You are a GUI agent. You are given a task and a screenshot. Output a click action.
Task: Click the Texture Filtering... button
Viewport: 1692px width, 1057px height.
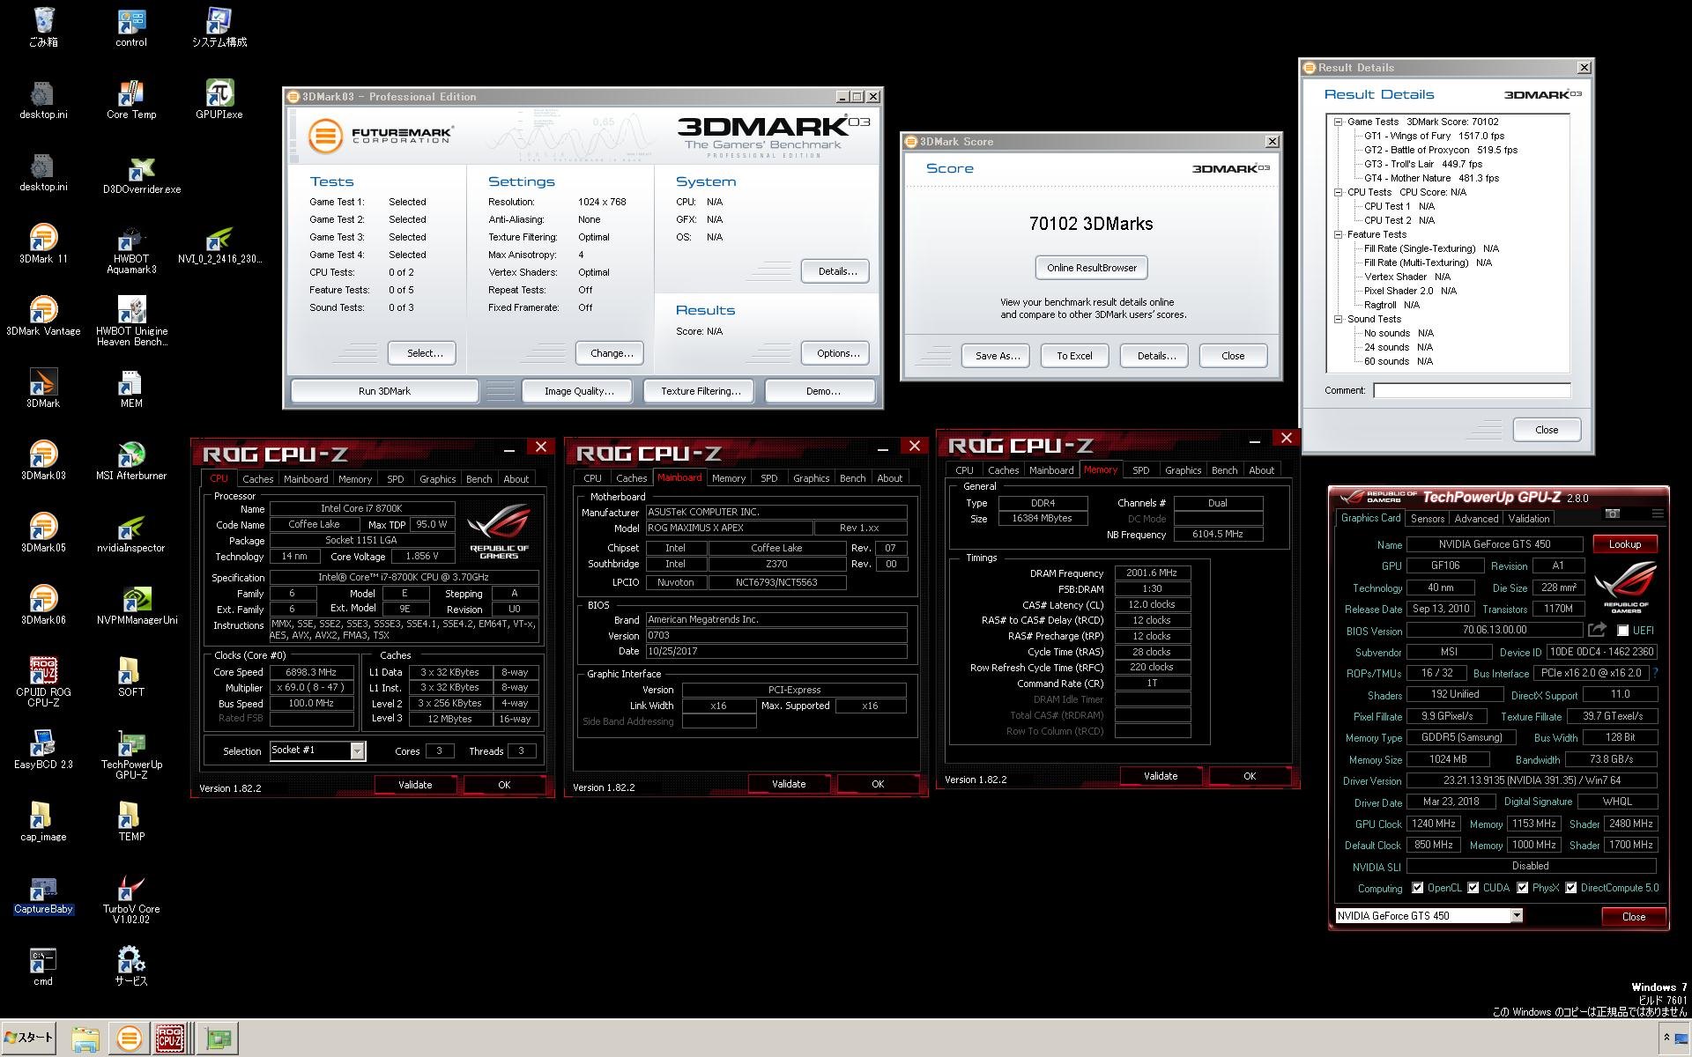[701, 391]
